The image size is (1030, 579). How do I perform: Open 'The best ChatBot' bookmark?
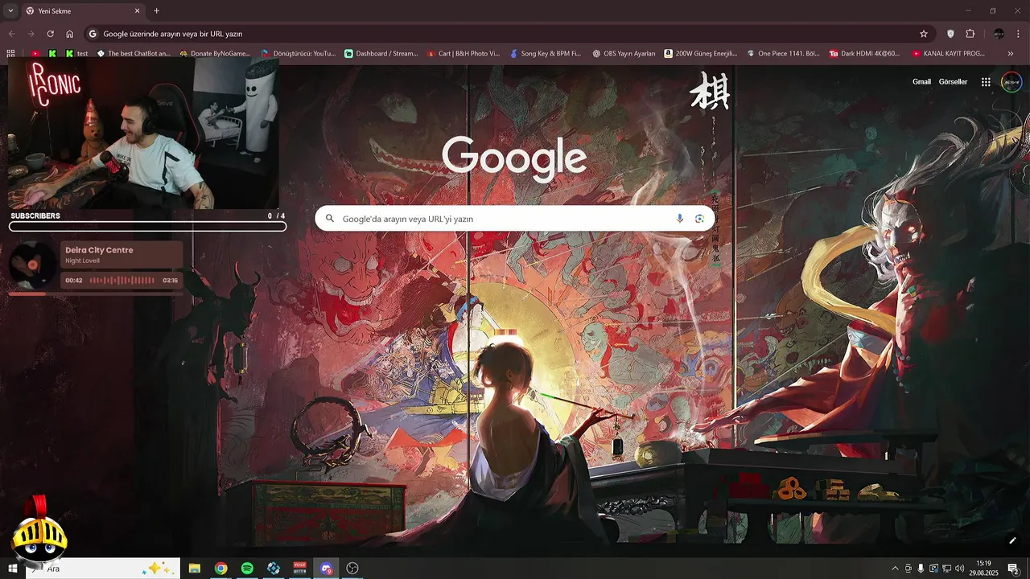point(134,53)
